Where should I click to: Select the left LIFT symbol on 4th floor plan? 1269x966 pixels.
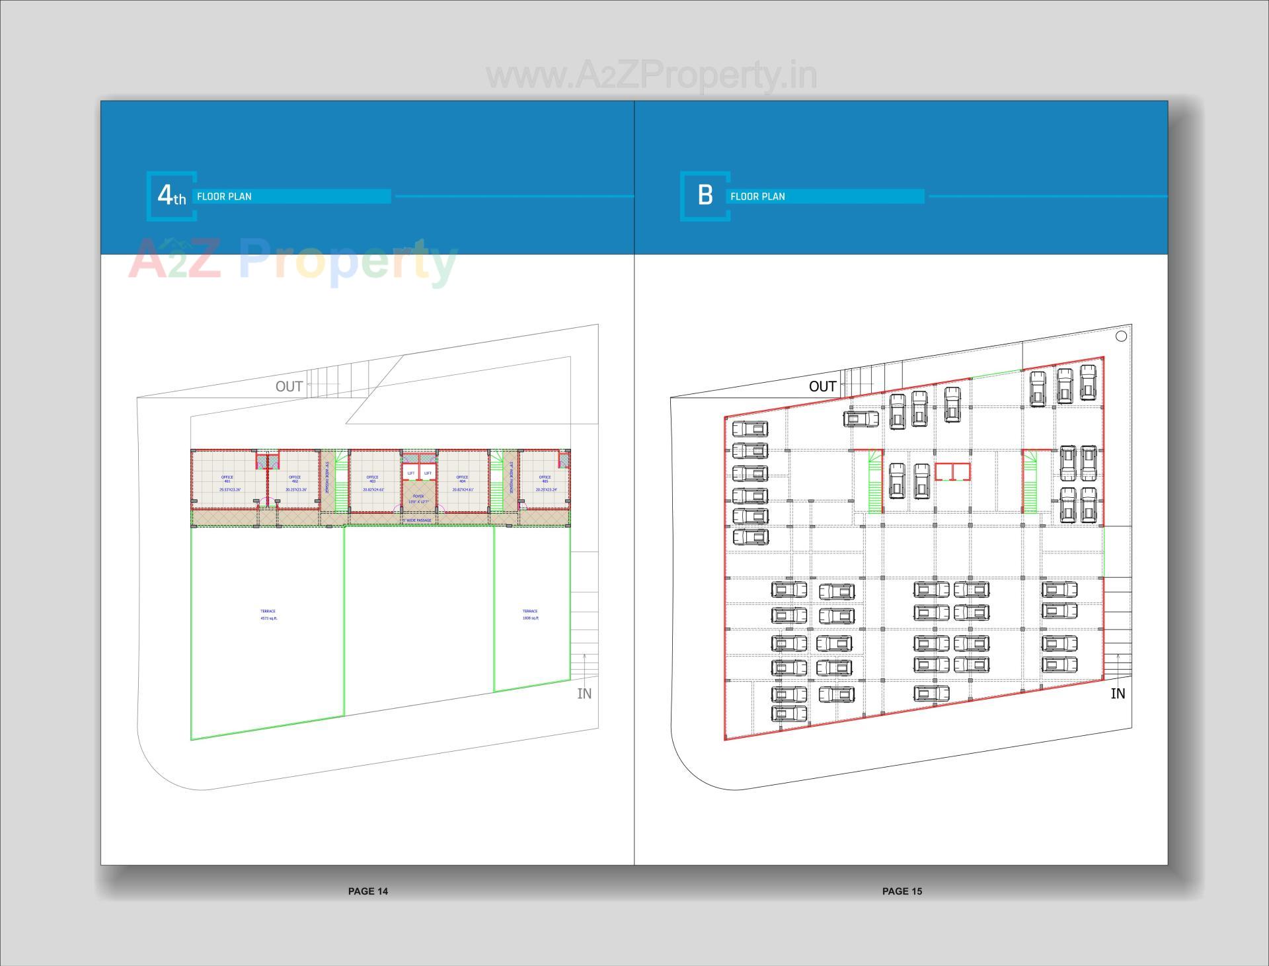click(410, 473)
